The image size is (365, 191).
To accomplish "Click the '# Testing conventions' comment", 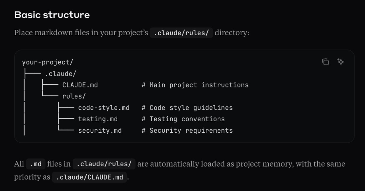I will coord(183,119).
